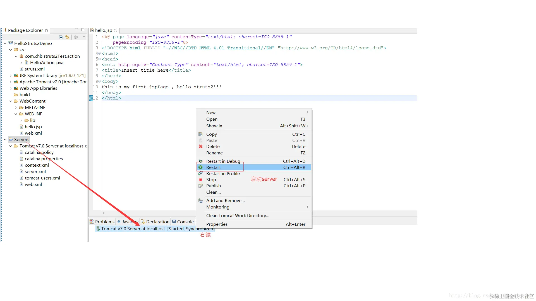Open Package Explorer view menu triangle
Viewport: 536px width, 301px height.
coord(84,37)
